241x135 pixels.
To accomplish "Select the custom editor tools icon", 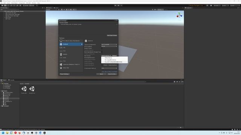I will pos(20,5).
